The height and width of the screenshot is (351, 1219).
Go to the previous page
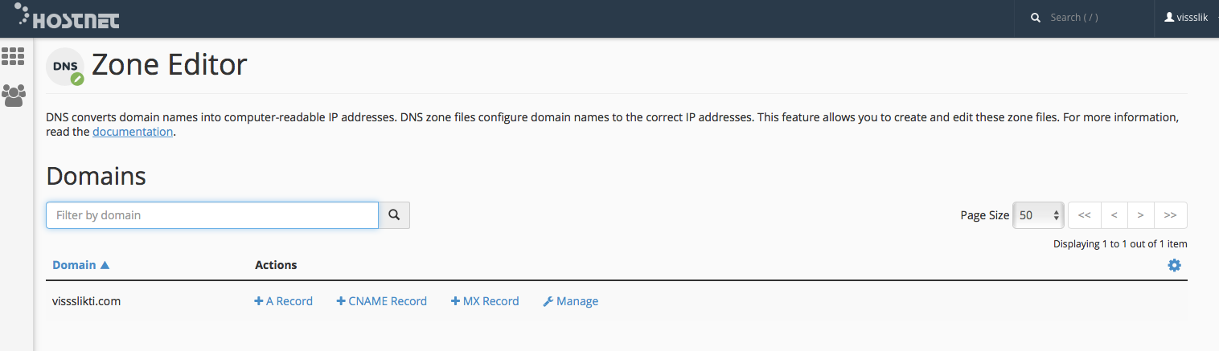[1114, 215]
